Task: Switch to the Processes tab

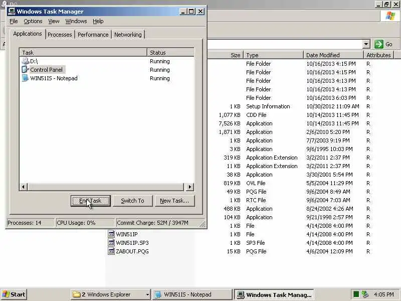Action: pos(60,35)
